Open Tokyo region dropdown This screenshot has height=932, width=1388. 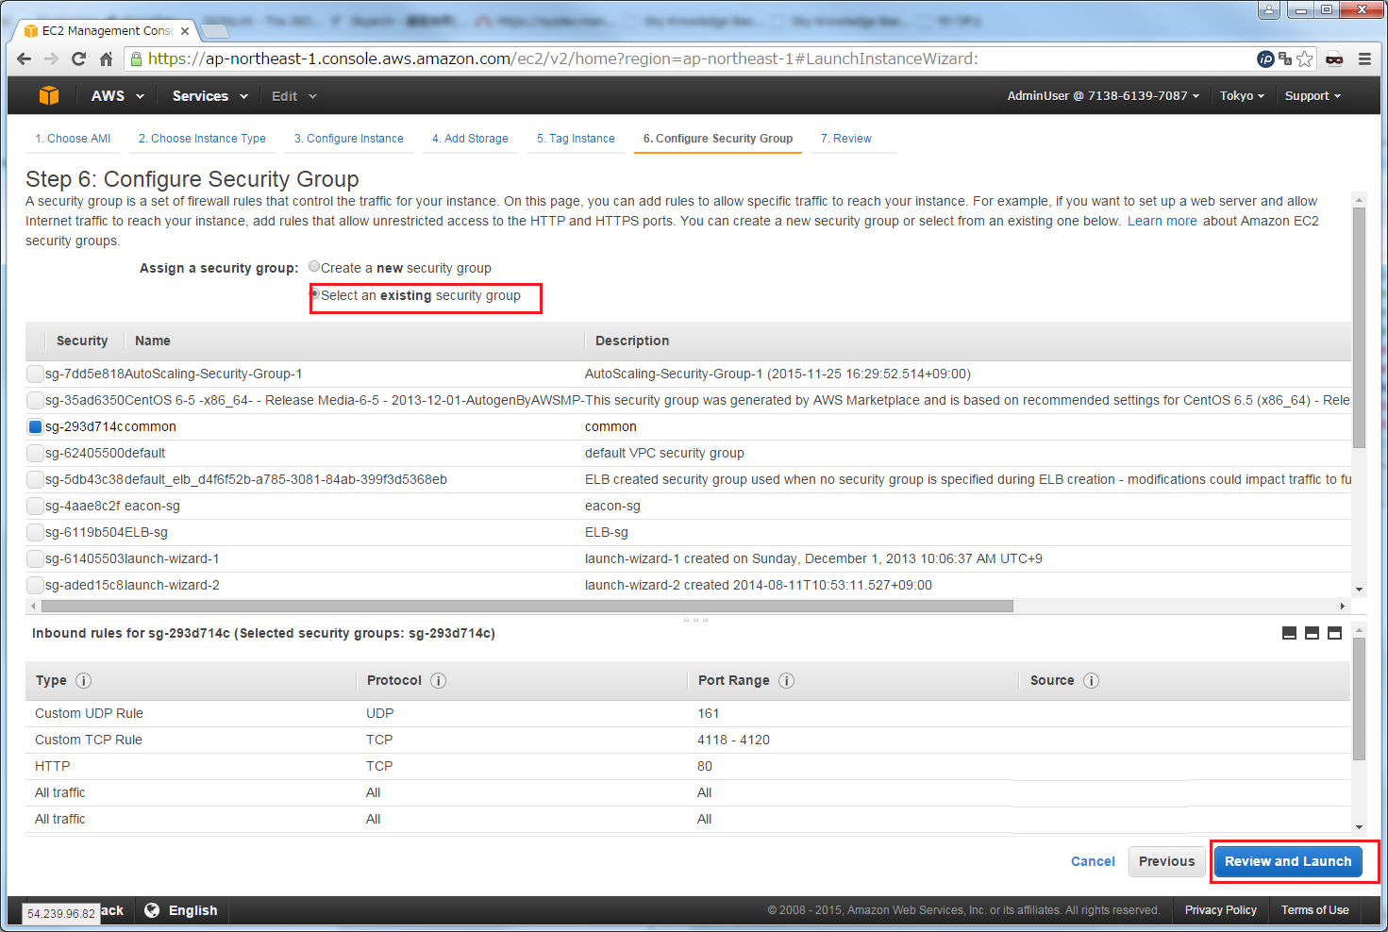1242,96
